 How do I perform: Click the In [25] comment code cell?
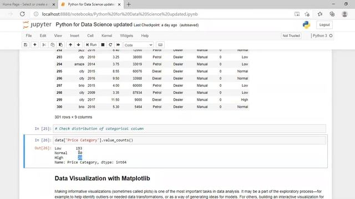click(x=190, y=129)
